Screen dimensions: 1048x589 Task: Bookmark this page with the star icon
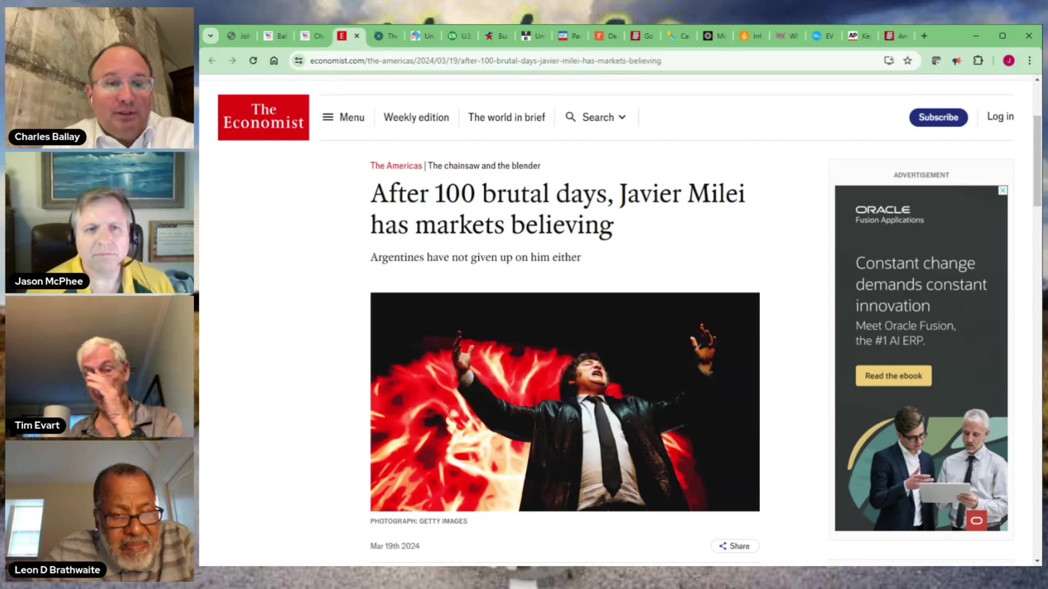908,61
